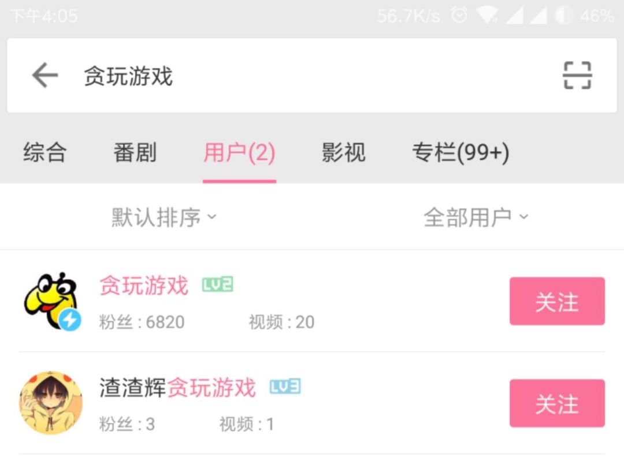Expand the 默认排序 sort dropdown
This screenshot has width=624, height=469.
pyautogui.click(x=164, y=217)
